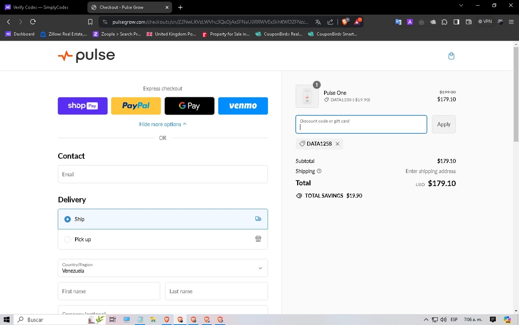Open Windows Task View
Viewport: 519px width, 325px height.
pyautogui.click(x=112, y=319)
